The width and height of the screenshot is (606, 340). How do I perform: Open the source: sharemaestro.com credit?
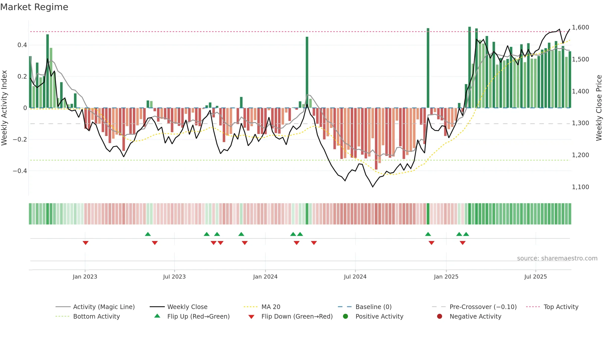(557, 258)
